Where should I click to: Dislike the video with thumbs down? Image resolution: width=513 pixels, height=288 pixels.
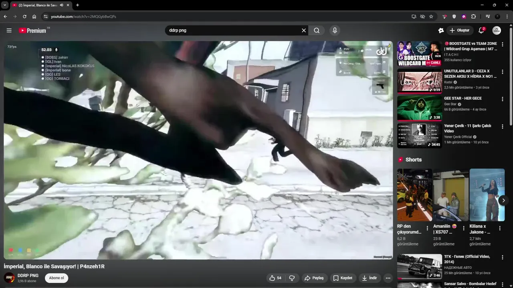point(292,278)
